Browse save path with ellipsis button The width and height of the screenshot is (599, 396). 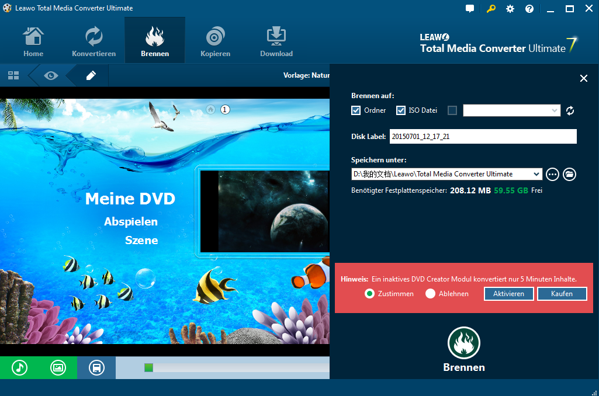552,174
